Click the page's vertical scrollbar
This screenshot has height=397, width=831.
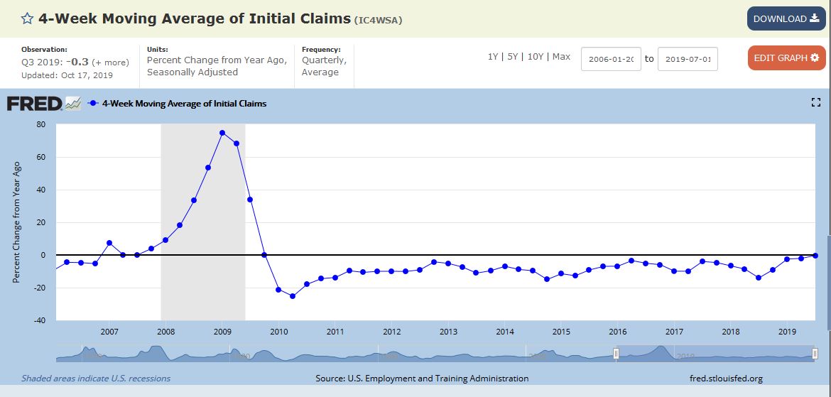tap(827, 270)
